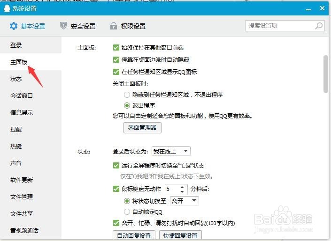Screen dimensions: 331x241
Task: Click the gear icon of 基本设置
Action: pyautogui.click(x=14, y=26)
